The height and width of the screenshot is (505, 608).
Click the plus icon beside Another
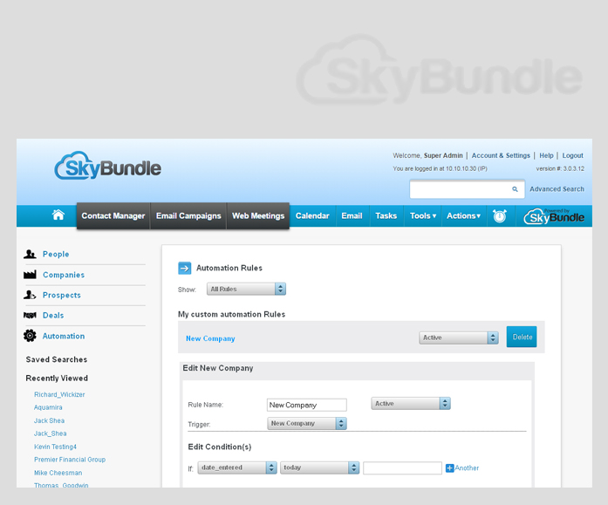click(x=450, y=468)
